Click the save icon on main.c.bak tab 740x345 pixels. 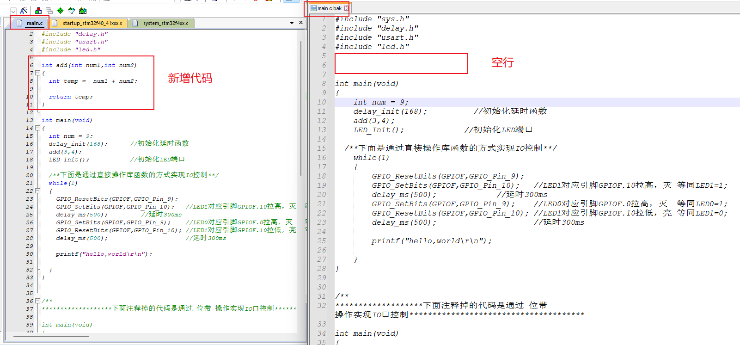[313, 8]
